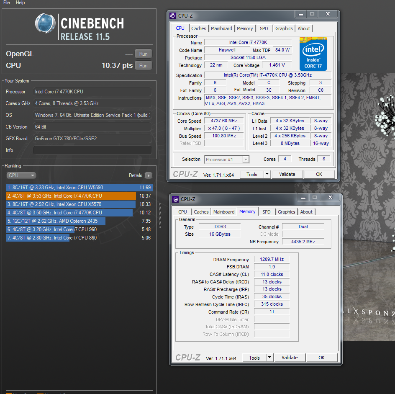Click the Intel Core i7 logo badge

point(313,54)
